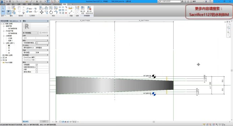Click the Copy tool icon beside Move
The height and width of the screenshot is (126, 233).
[46, 12]
